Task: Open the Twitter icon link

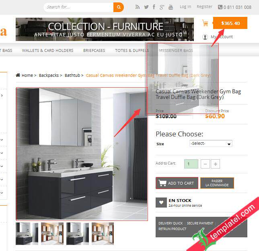Action: click(x=146, y=7)
